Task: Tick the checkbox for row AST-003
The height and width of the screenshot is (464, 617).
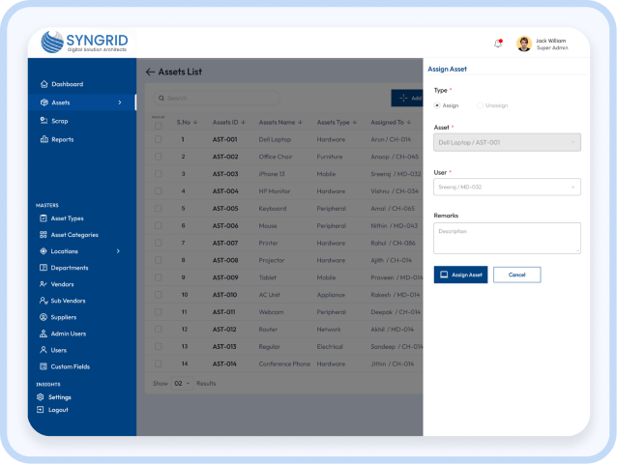Action: pyautogui.click(x=159, y=174)
